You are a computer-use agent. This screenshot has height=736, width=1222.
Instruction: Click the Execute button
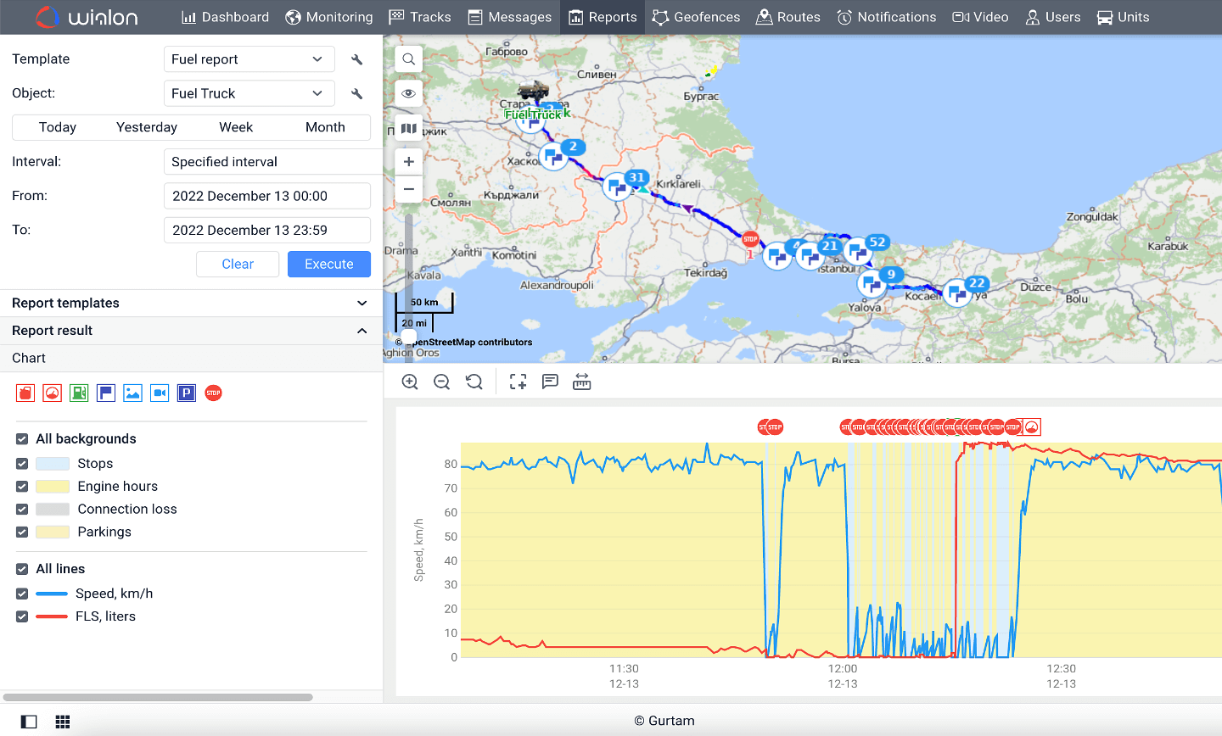click(329, 264)
